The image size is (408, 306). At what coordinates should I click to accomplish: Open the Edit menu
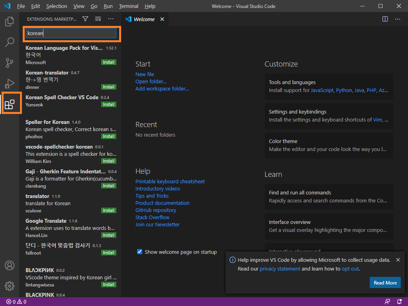point(35,6)
